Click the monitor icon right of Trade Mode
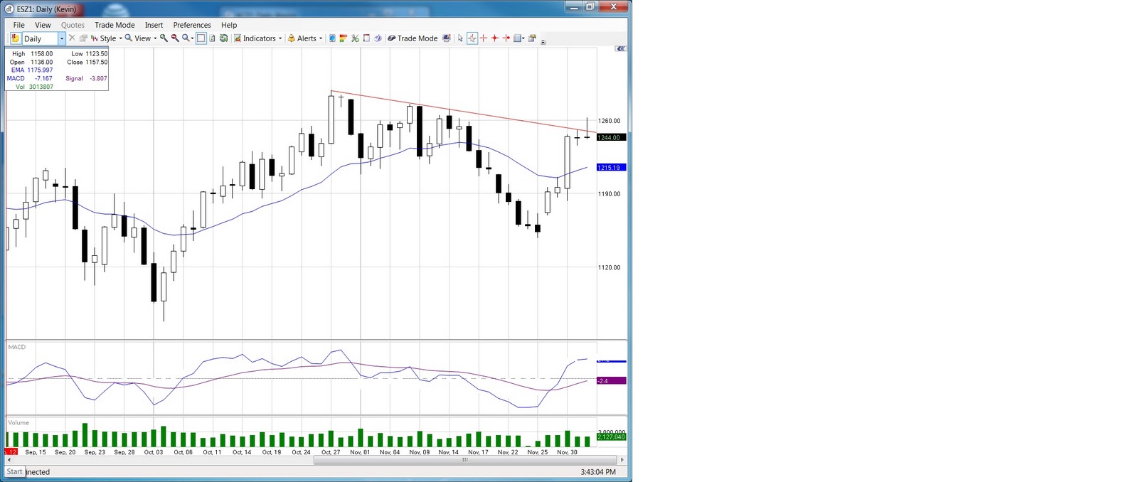Screen dimensions: 1138x482 click(x=447, y=38)
